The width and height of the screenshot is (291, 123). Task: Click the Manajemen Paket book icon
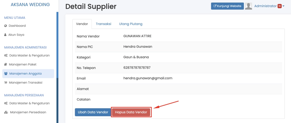click(x=6, y=64)
